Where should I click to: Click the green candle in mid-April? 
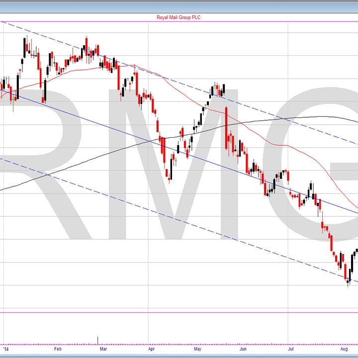tap(175, 160)
